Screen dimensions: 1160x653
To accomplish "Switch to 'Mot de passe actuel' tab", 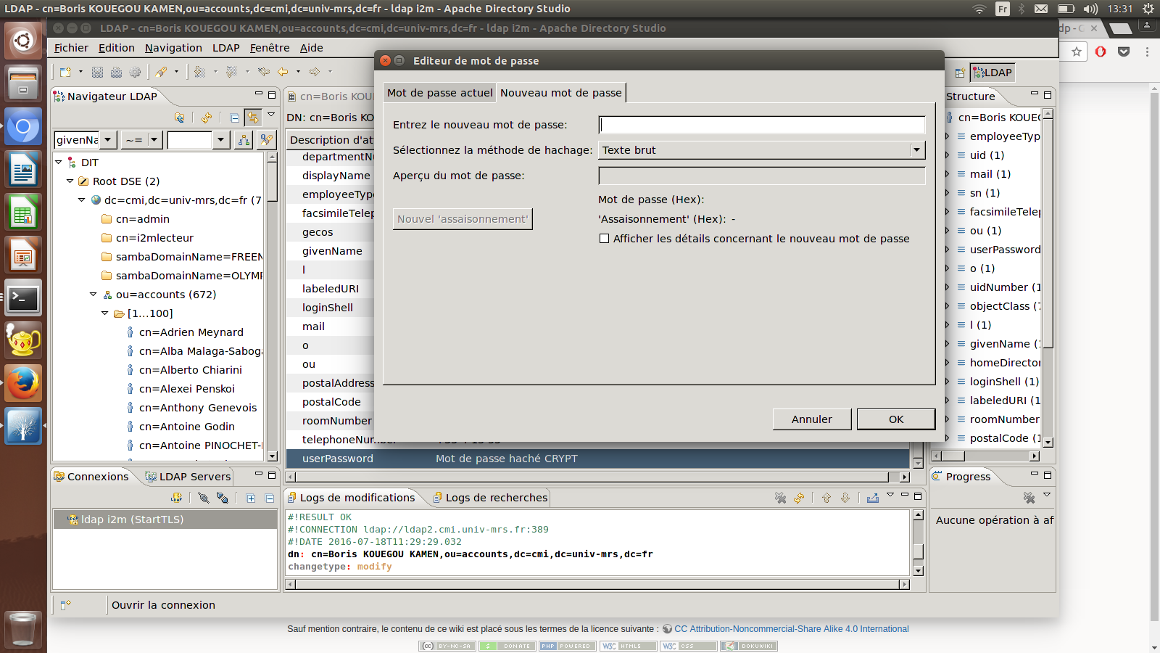I will (x=439, y=93).
